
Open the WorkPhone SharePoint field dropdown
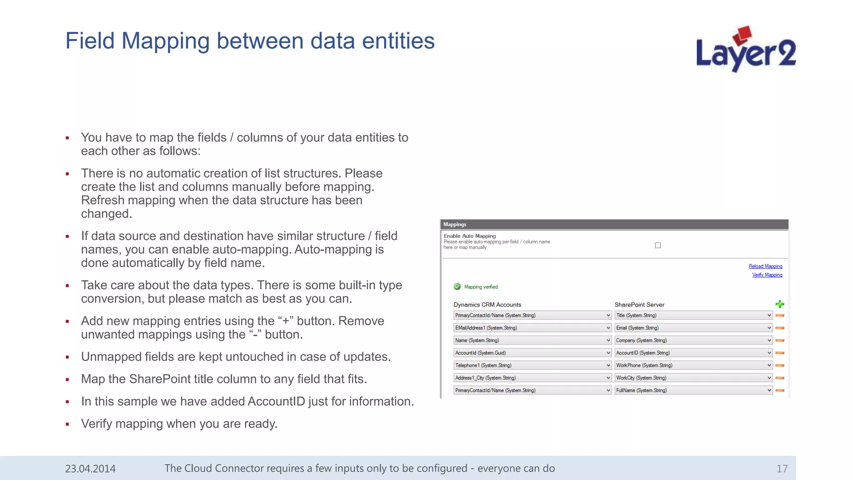click(693, 365)
